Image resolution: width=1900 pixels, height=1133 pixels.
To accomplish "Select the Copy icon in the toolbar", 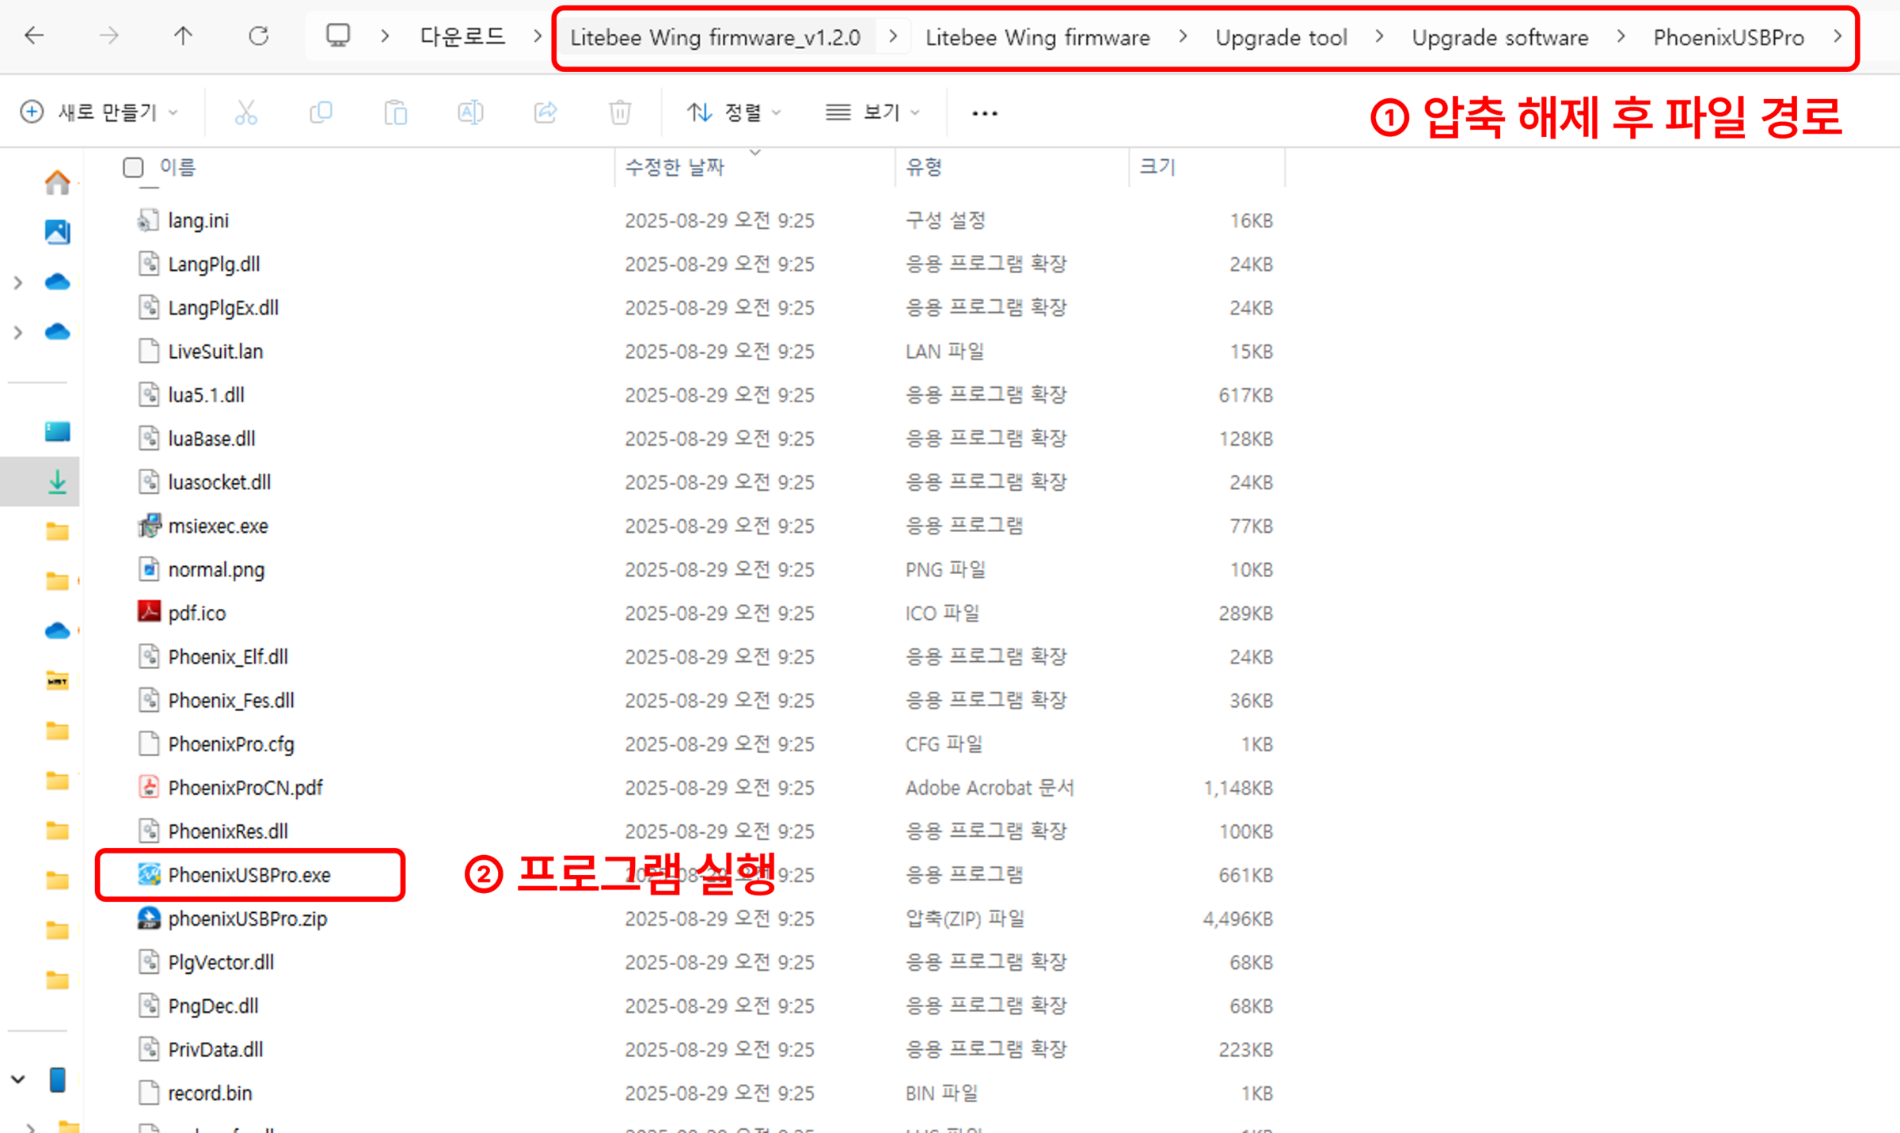I will [321, 112].
